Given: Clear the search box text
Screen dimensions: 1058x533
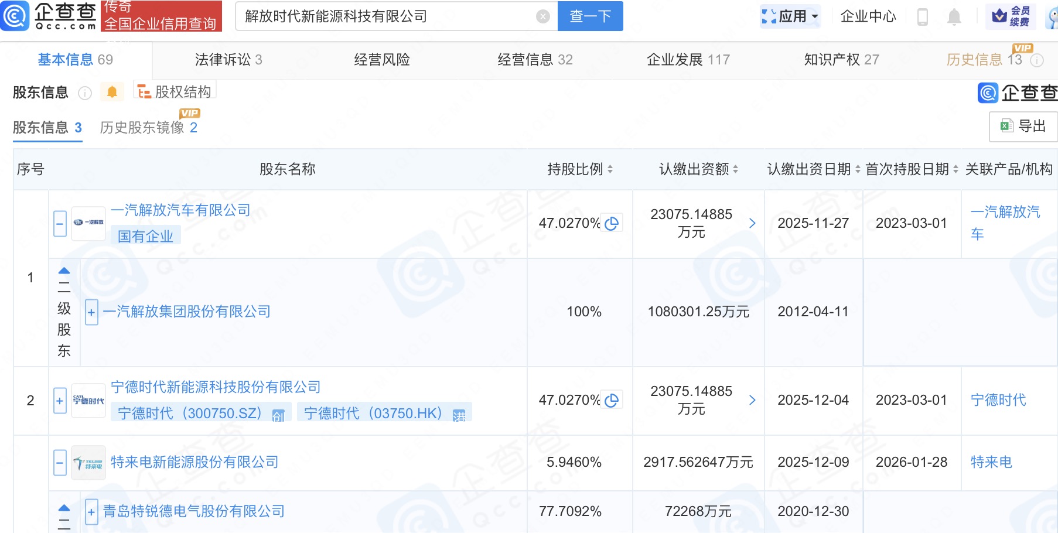Looking at the screenshot, I should 543,16.
